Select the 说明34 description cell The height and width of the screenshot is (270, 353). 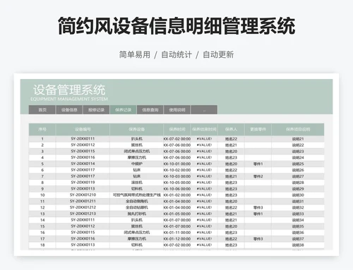tap(298, 220)
